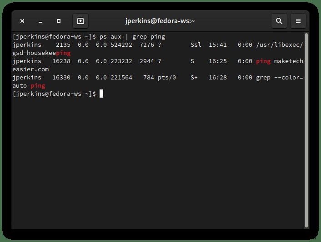Click the red 'ping' after 'auto'
This screenshot has width=321, height=242.
pos(38,86)
